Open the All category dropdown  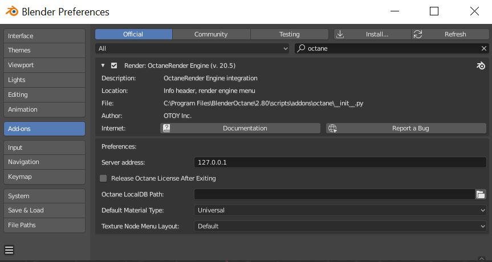click(x=192, y=48)
